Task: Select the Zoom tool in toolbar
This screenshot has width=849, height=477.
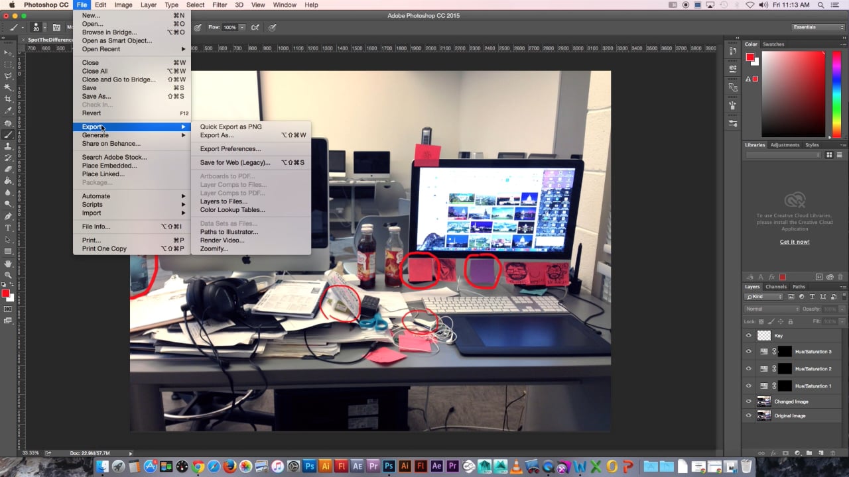Action: [x=8, y=275]
